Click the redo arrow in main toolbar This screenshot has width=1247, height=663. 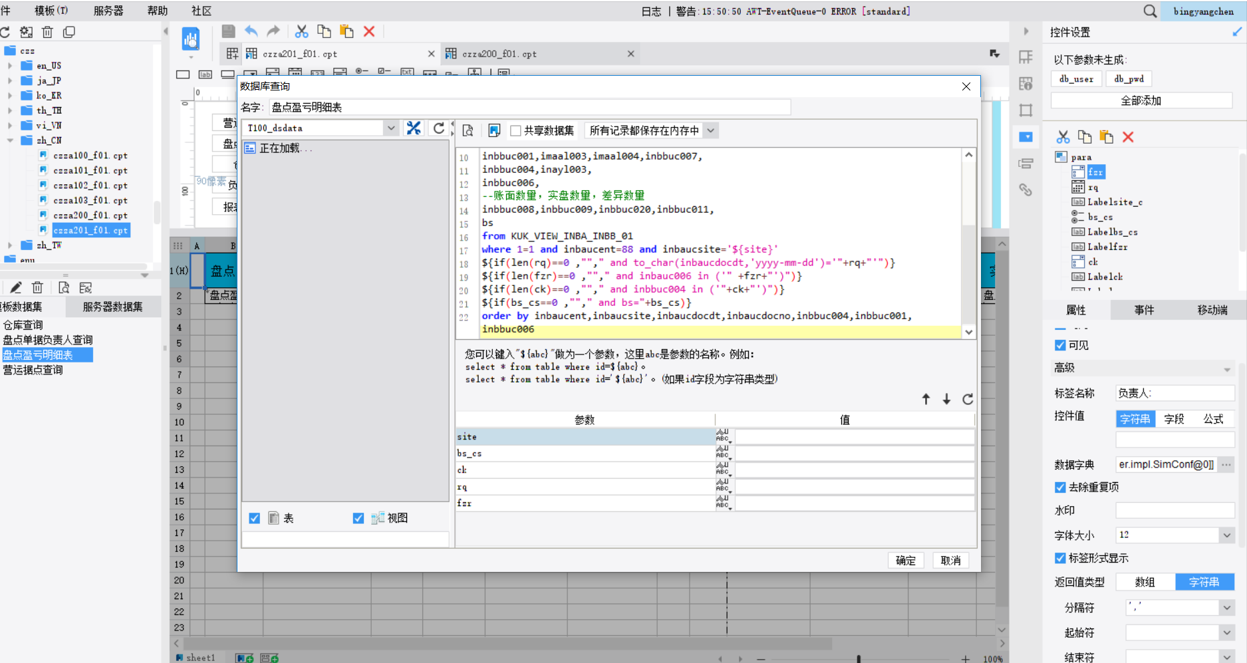click(273, 31)
